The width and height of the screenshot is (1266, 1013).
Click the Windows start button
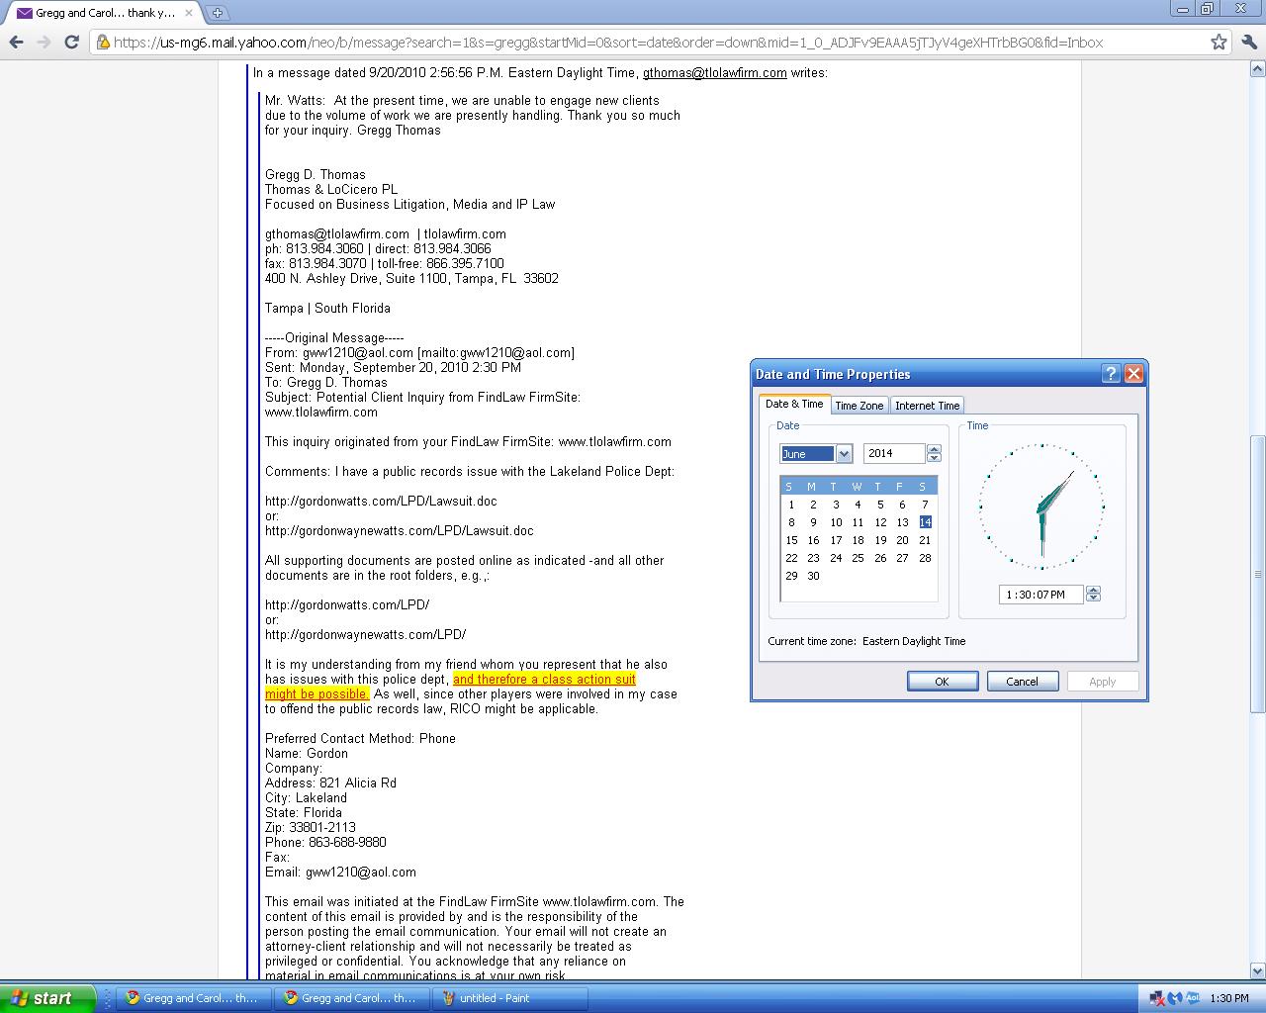click(x=46, y=998)
